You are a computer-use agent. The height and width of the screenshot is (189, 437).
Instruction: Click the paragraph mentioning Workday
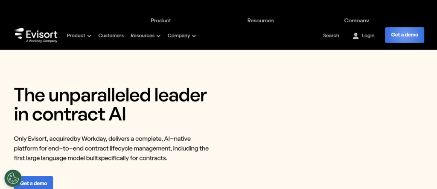pos(111,148)
